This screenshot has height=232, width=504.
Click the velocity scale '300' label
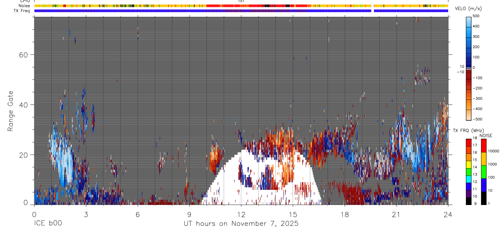tap(476, 37)
